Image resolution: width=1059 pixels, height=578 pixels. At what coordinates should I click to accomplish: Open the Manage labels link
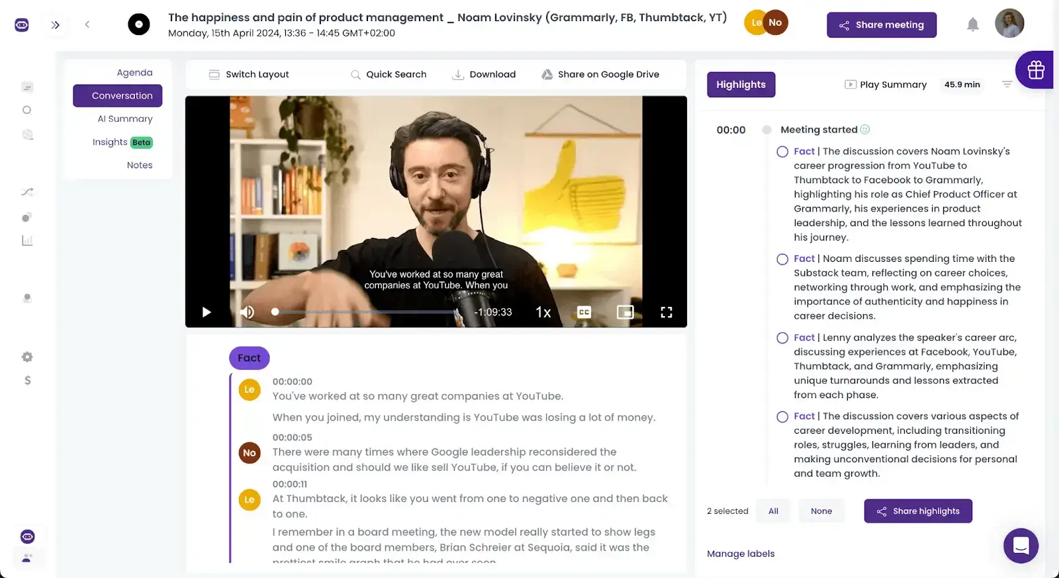click(x=741, y=554)
